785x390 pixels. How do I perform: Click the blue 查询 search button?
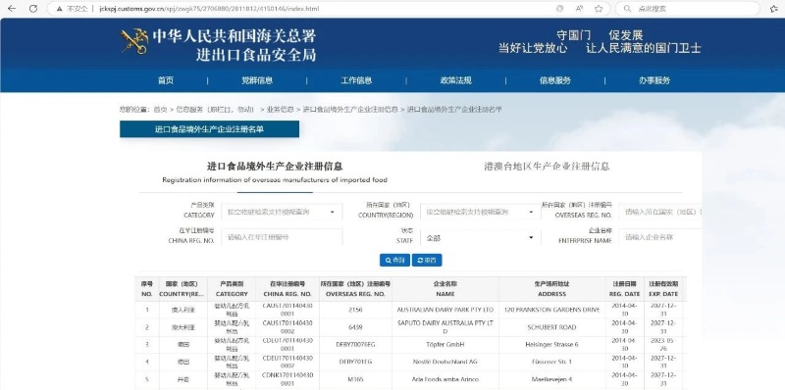coord(394,260)
